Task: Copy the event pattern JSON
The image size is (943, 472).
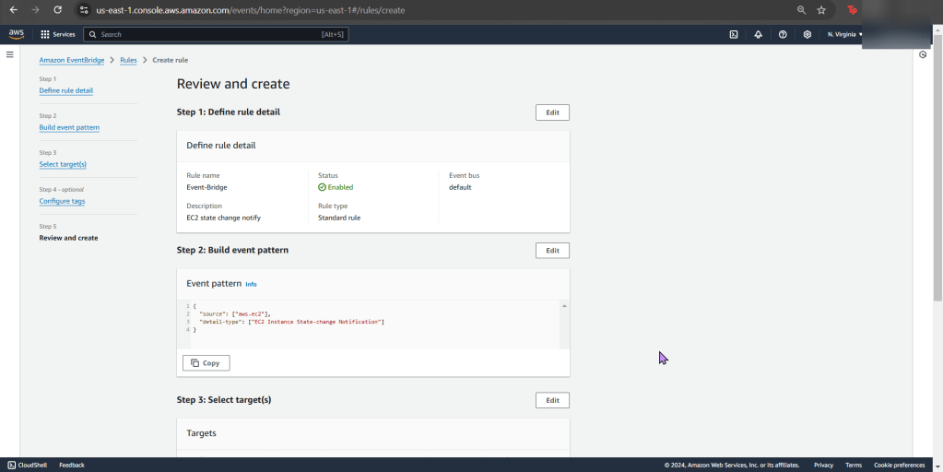Action: pos(206,363)
